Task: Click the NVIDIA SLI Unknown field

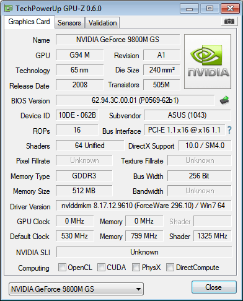Action: (x=144, y=252)
